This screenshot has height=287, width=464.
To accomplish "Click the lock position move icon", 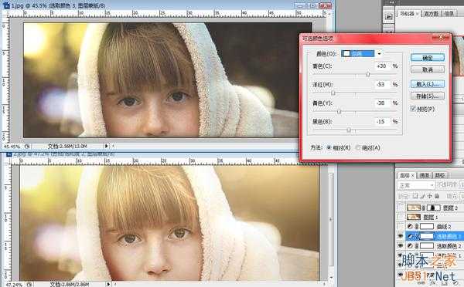I will pyautogui.click(x=429, y=195).
